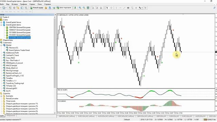The height and width of the screenshot is (122, 217).
Task: Select account 10110688 in Navigator
Action: pos(20,33)
